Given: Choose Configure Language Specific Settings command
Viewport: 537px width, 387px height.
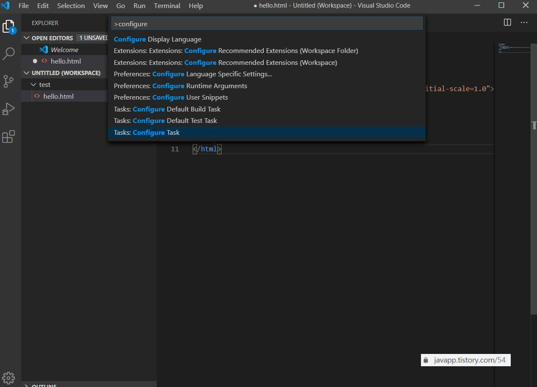Looking at the screenshot, I should pyautogui.click(x=267, y=74).
